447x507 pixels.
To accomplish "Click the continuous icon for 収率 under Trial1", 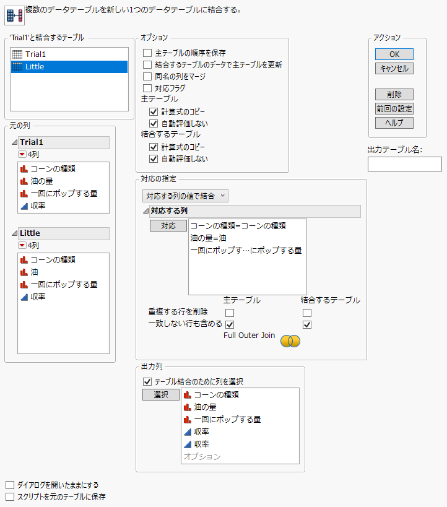I will [x=24, y=206].
